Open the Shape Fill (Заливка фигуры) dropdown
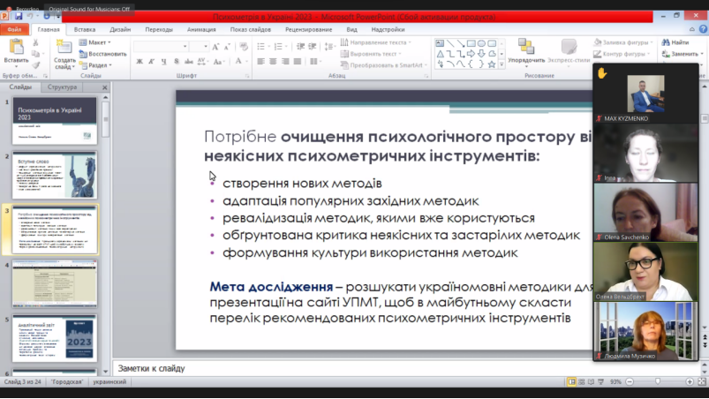The height and width of the screenshot is (399, 709). click(623, 42)
